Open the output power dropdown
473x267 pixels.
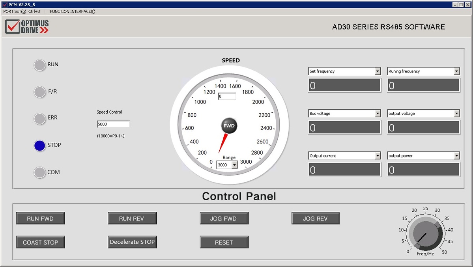coord(456,156)
